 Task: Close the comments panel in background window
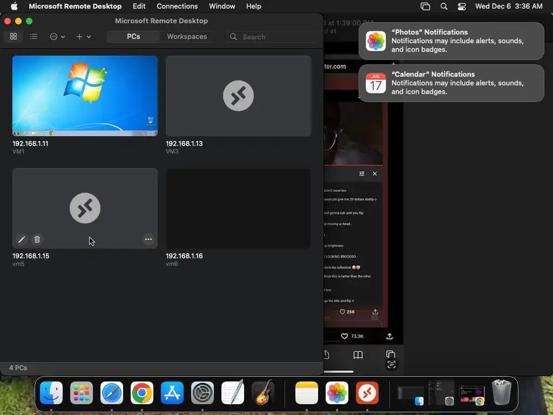point(375,173)
